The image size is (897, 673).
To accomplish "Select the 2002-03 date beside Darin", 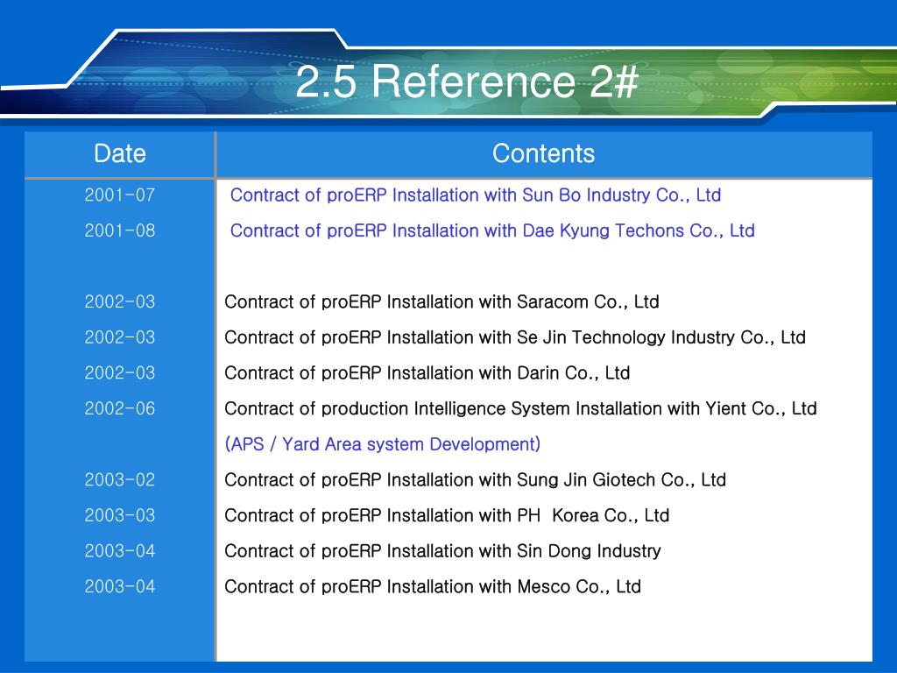I will pyautogui.click(x=119, y=372).
